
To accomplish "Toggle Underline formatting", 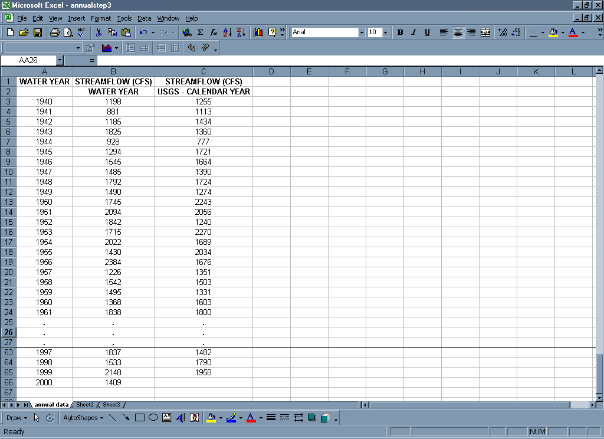I will [427, 32].
